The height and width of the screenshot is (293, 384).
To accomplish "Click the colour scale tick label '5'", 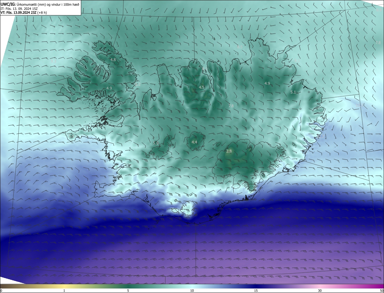I will click(128, 291).
